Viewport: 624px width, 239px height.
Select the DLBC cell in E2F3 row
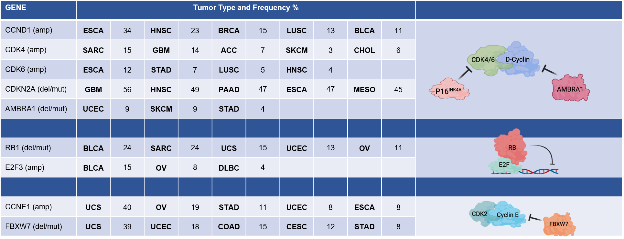[229, 168]
